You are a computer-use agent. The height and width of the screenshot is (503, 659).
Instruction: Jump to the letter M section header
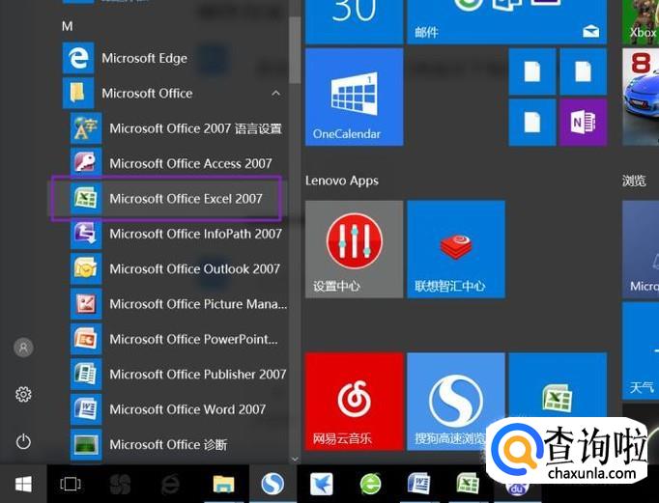68,26
